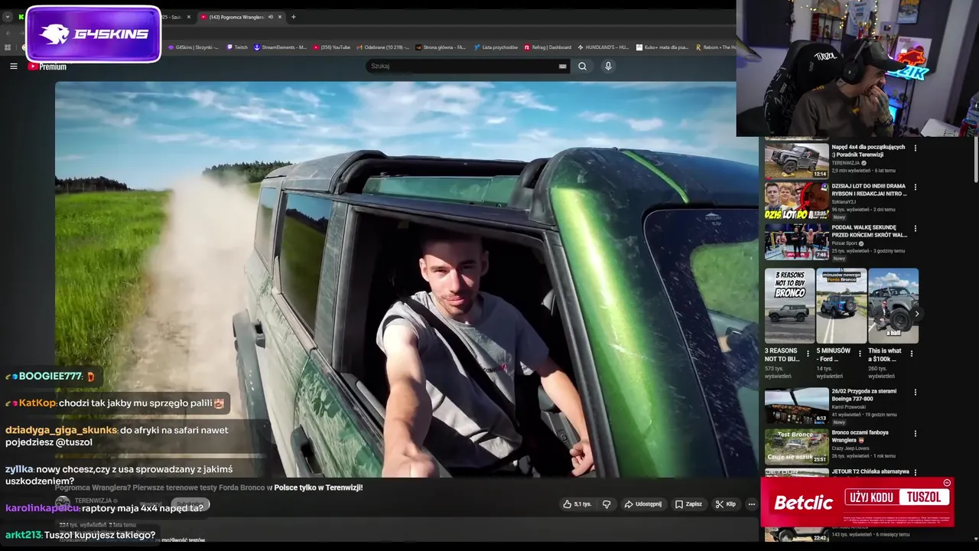Open 5 minusów nowego Forda Bronco short
The width and height of the screenshot is (979, 551).
(x=841, y=305)
